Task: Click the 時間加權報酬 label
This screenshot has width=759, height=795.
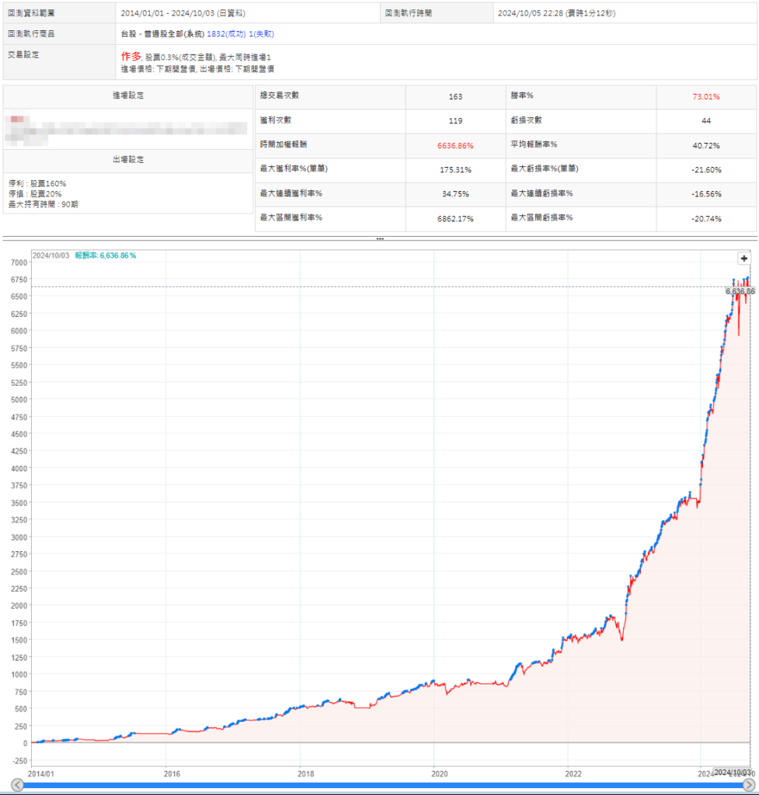Action: pyautogui.click(x=284, y=144)
